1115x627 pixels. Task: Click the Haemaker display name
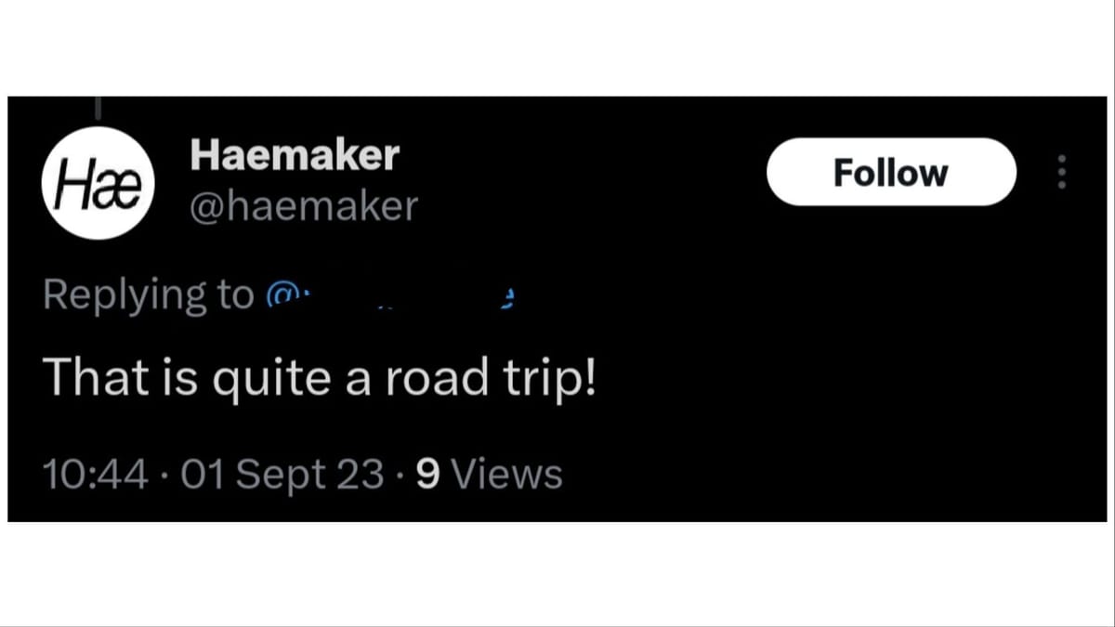[295, 155]
